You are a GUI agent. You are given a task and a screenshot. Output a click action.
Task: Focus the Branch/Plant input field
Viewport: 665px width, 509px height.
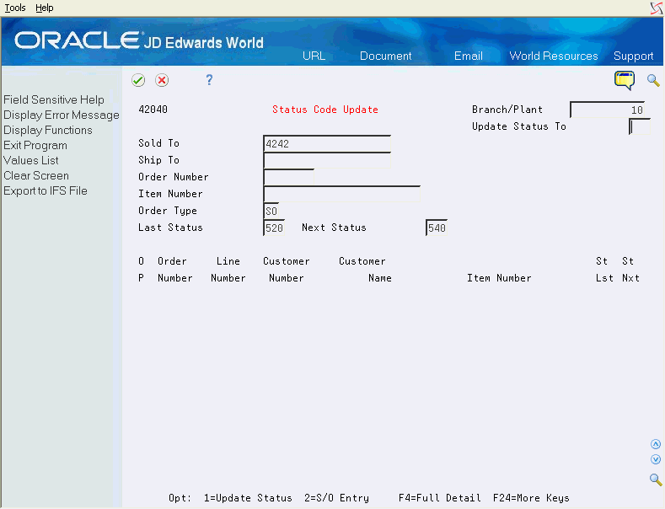[x=608, y=110]
